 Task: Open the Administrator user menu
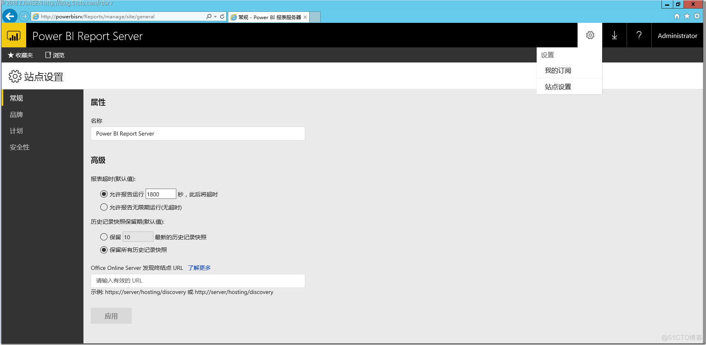pos(677,36)
